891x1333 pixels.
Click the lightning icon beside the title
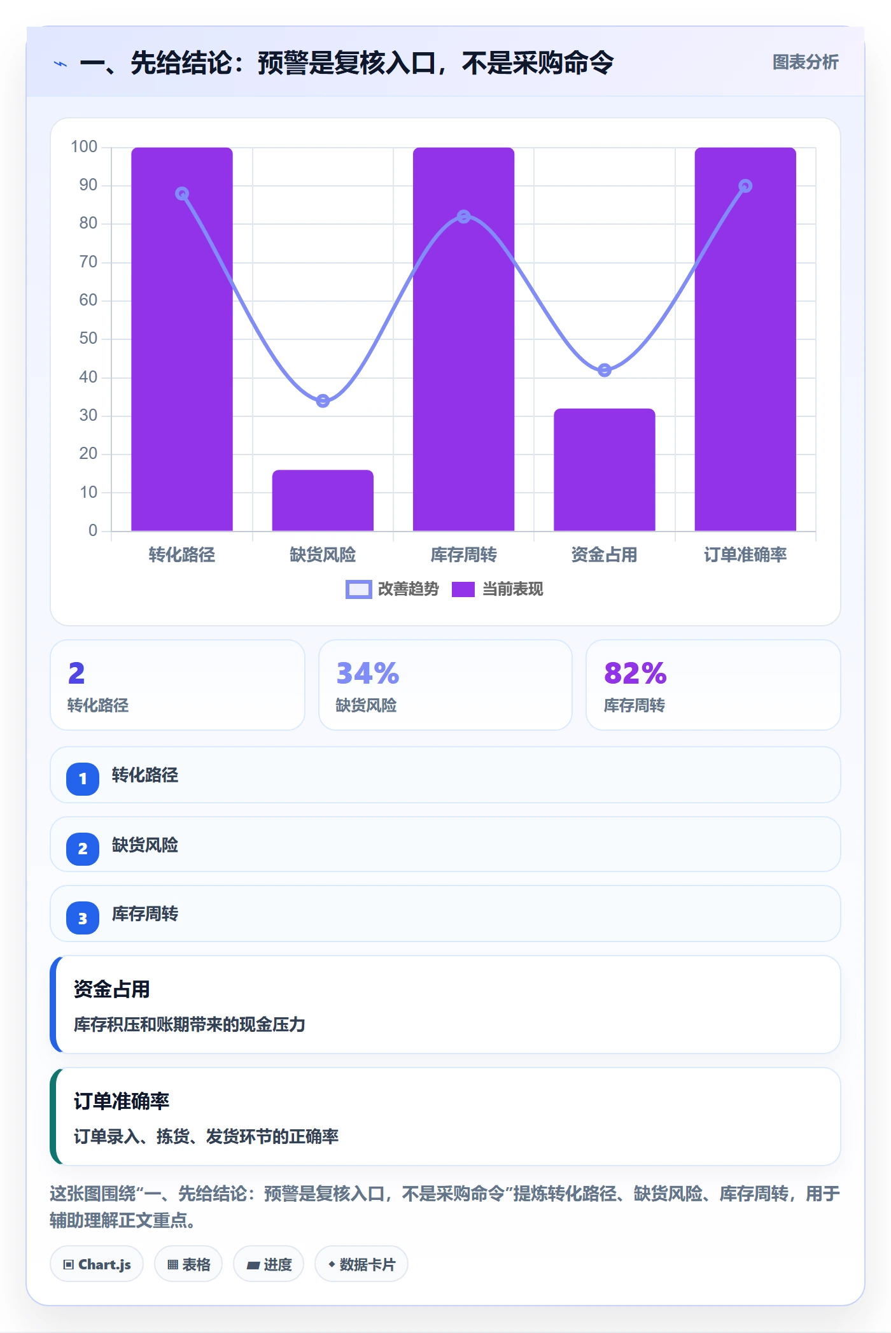pos(60,64)
